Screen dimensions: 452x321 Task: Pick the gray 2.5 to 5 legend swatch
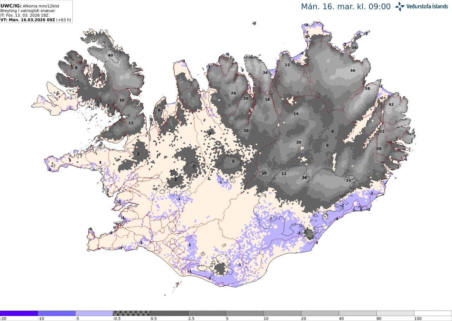pos(207,313)
